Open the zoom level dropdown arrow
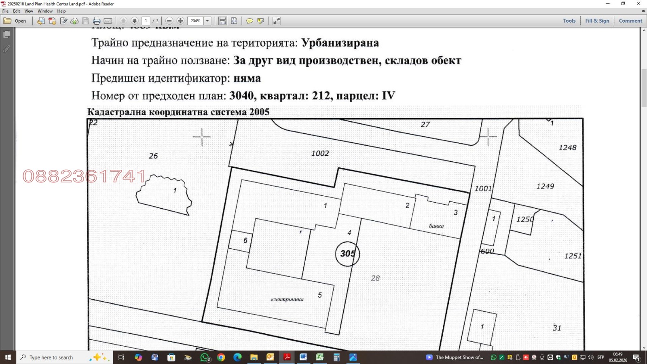Screen dimensions: 647x364 coord(207,21)
